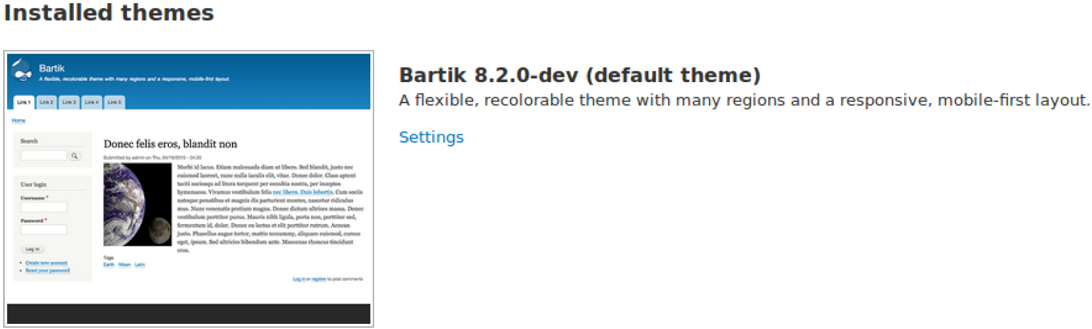The image size is (1092, 329).
Task: Click the Bartik 8.2.0-dev theme title
Action: pyautogui.click(x=579, y=75)
